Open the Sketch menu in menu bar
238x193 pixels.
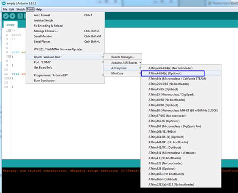point(21,10)
